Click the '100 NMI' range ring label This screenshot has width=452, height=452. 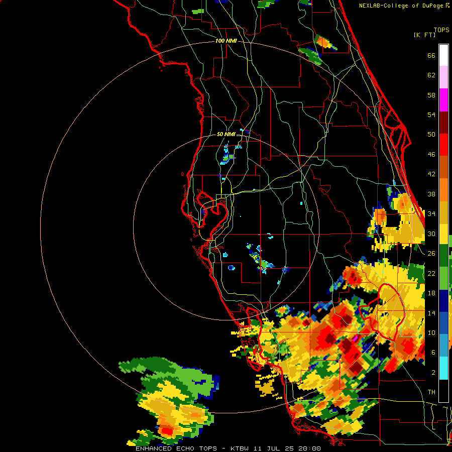pos(226,41)
